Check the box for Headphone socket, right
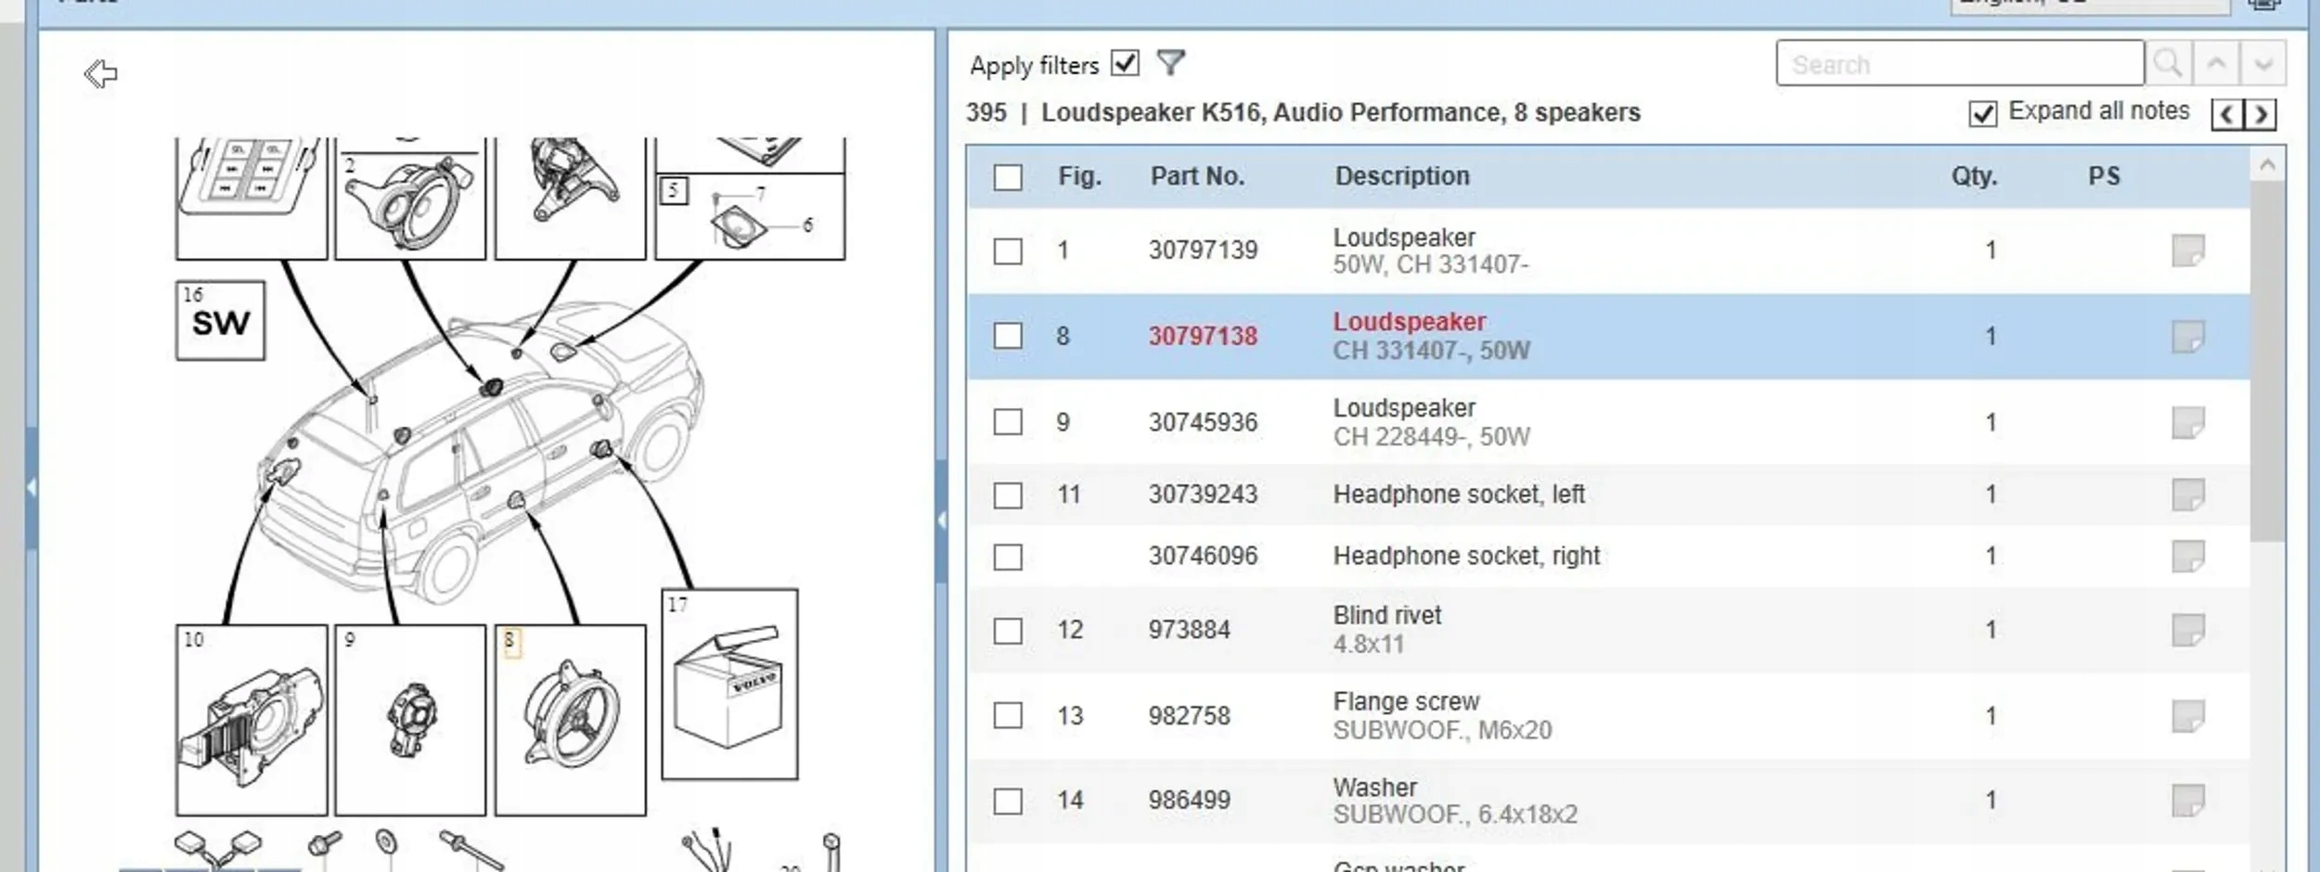 1008,557
